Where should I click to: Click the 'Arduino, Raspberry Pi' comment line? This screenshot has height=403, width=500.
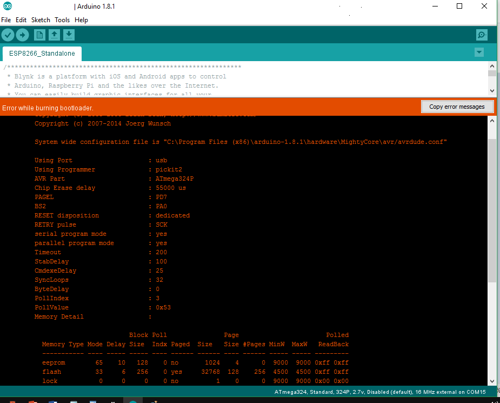click(113, 85)
